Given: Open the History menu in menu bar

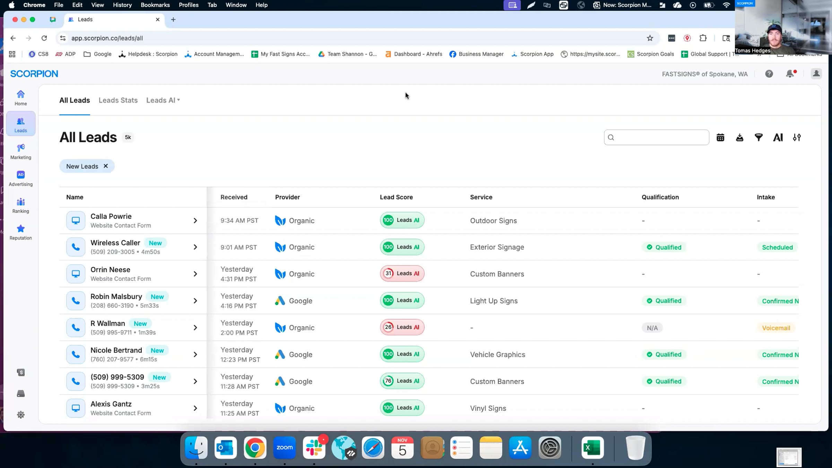Looking at the screenshot, I should pos(122,5).
